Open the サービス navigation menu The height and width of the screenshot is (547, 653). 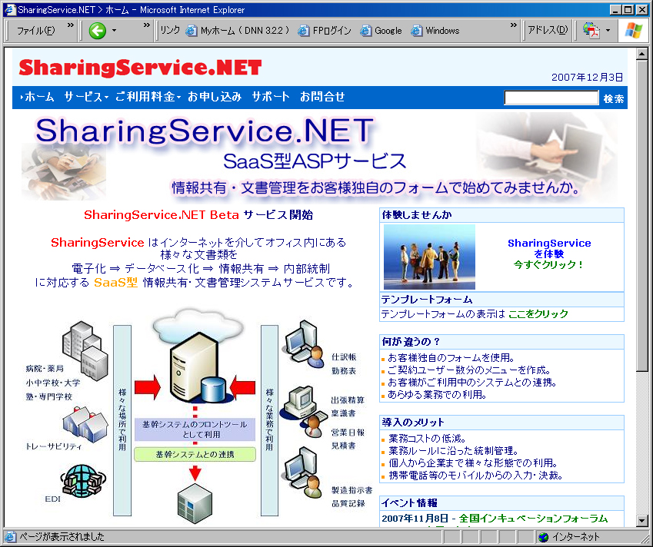point(86,98)
